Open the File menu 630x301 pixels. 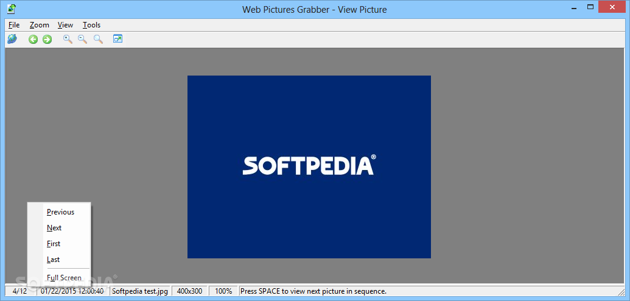click(14, 25)
